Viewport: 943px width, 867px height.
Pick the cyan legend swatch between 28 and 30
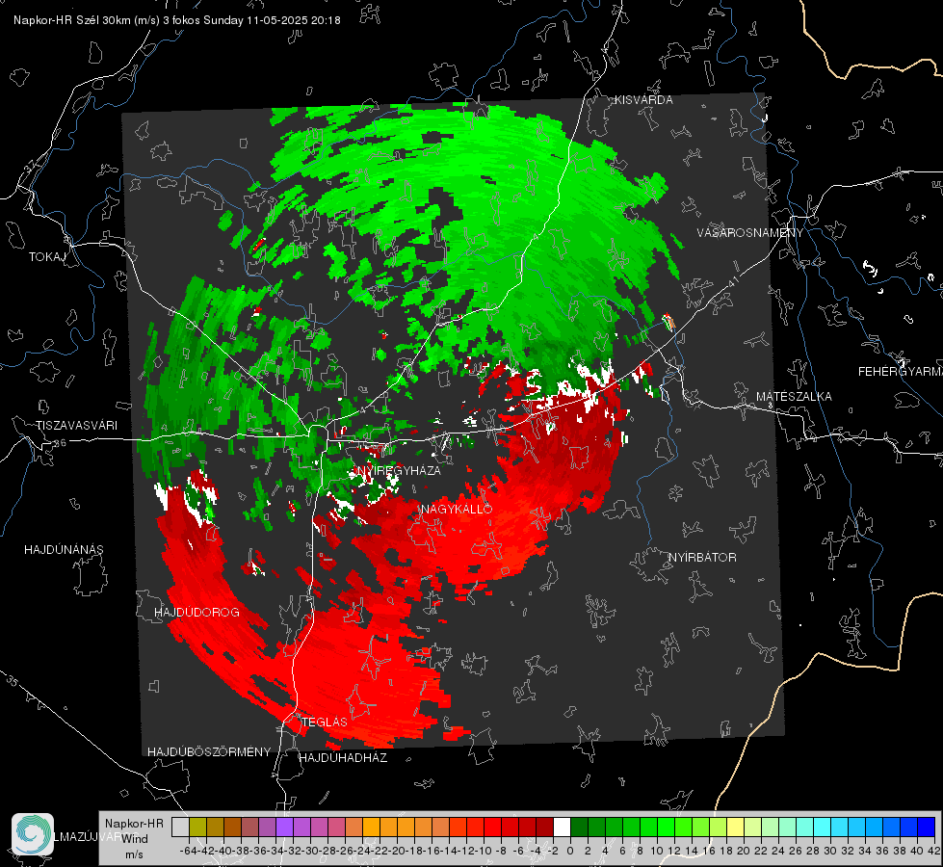(823, 828)
